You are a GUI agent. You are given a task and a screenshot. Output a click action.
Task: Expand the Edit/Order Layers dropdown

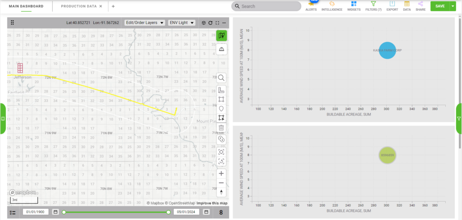[144, 22]
